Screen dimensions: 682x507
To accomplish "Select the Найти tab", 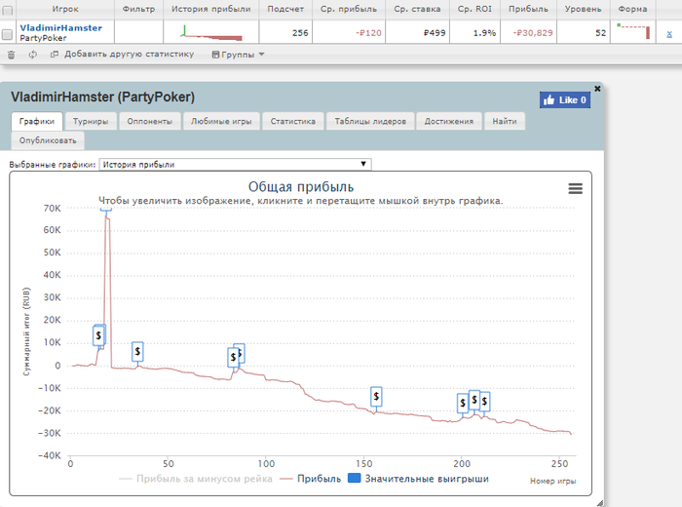I will point(505,122).
